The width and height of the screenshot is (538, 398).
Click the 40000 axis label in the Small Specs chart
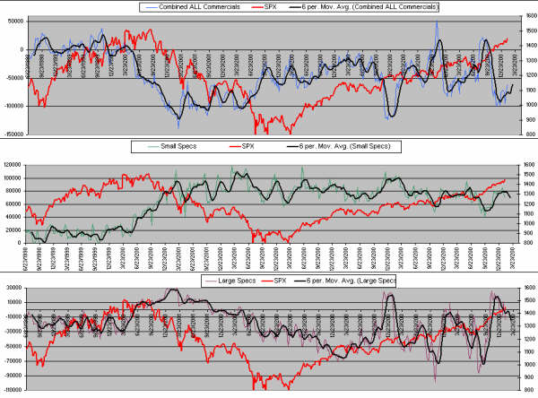13,217
